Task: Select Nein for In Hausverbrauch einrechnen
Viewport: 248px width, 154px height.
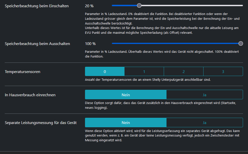Action: pyautogui.click(x=126, y=95)
